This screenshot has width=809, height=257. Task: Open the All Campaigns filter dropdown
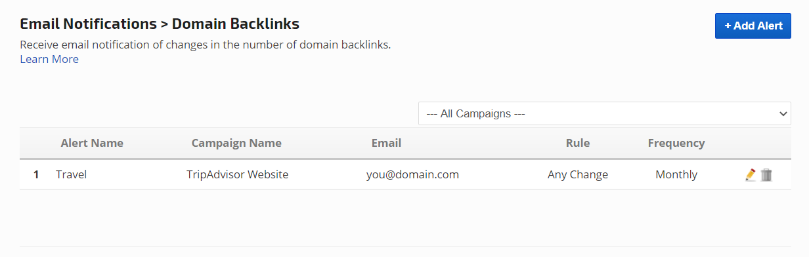coord(605,113)
